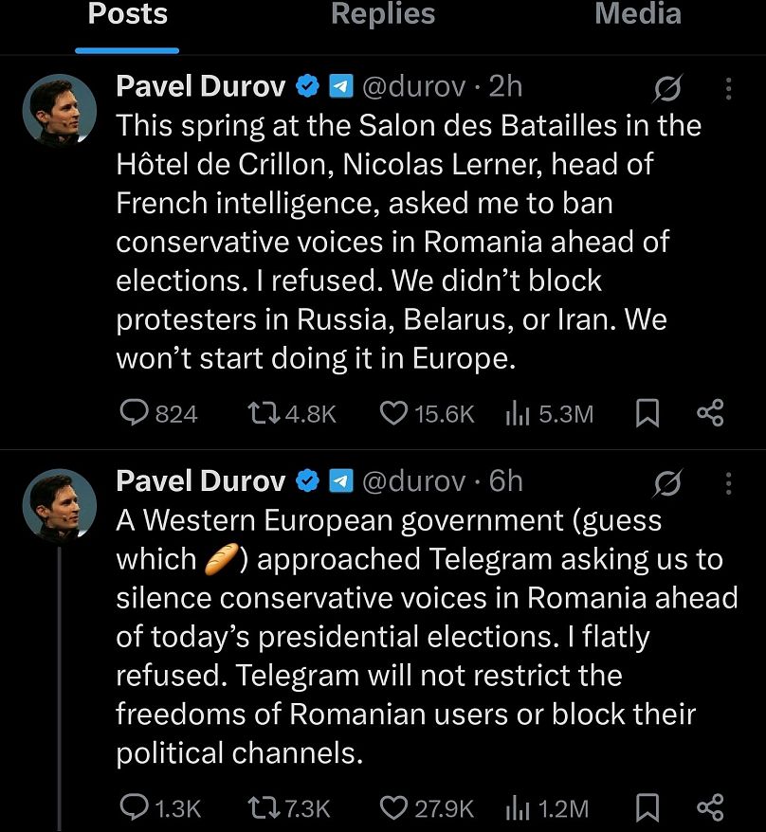Bookmark the 2h-old post
Image resolution: width=766 pixels, height=832 pixels.
tap(647, 413)
